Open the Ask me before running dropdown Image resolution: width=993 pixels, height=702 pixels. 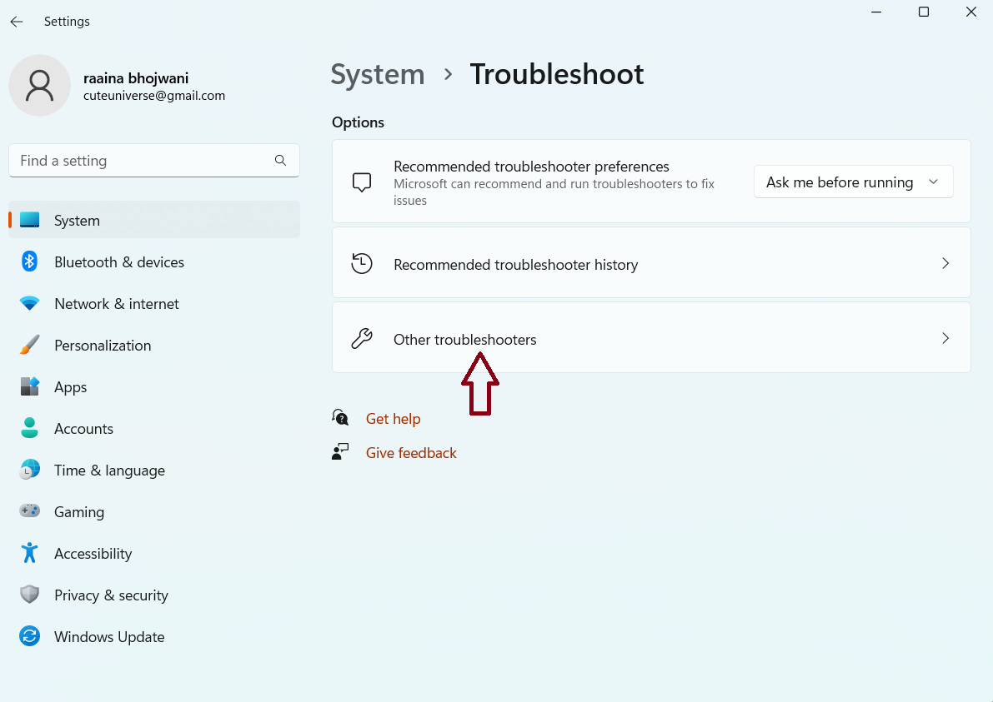tap(853, 182)
